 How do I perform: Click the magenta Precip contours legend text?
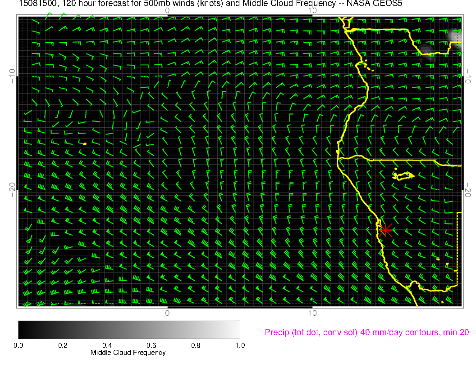pyautogui.click(x=367, y=332)
